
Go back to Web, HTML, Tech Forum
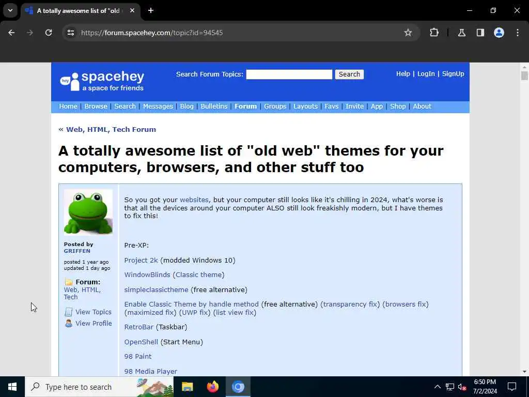(x=111, y=130)
